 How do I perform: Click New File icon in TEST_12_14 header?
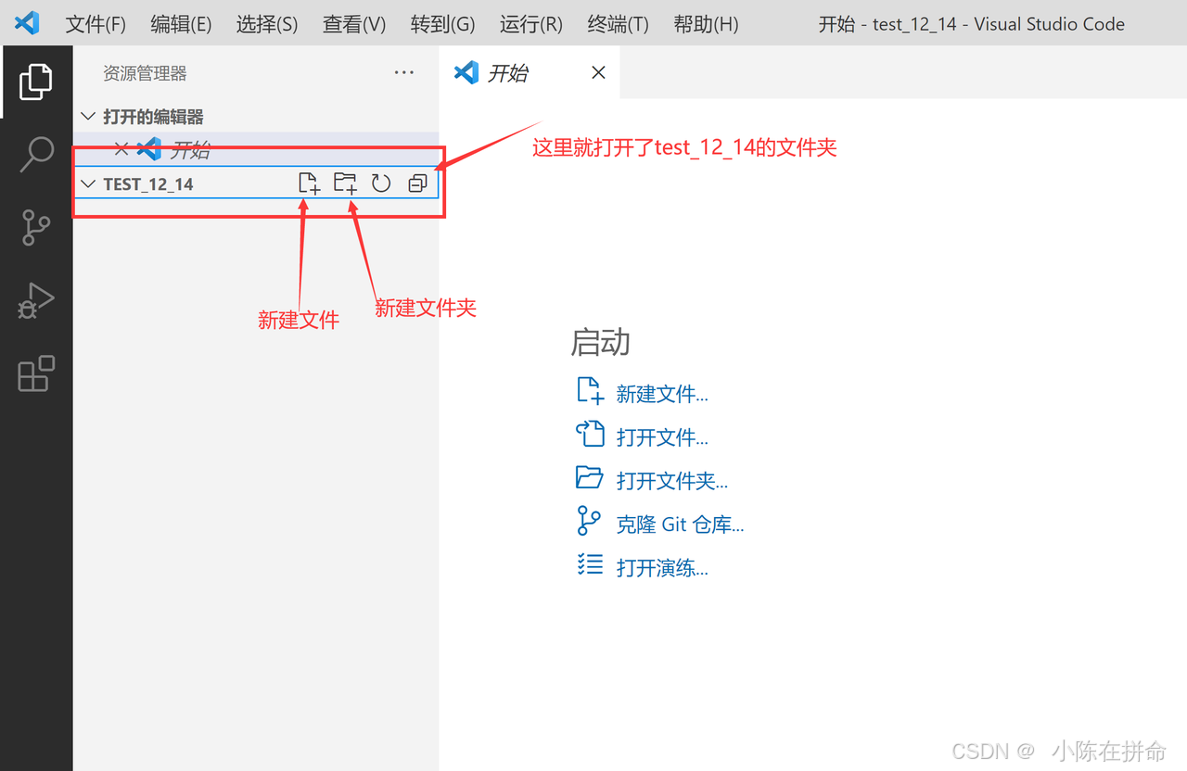(x=309, y=183)
